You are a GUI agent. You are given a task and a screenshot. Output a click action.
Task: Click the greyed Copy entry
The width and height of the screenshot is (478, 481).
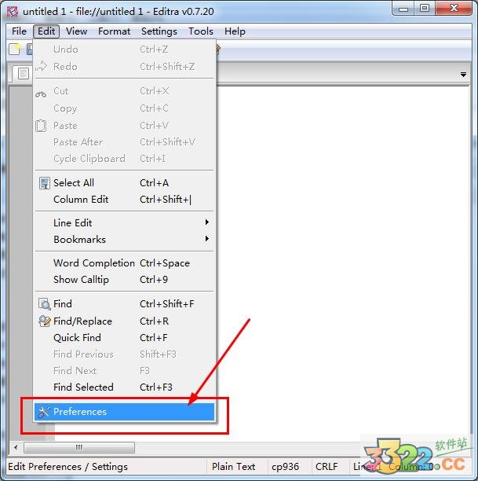pos(124,108)
